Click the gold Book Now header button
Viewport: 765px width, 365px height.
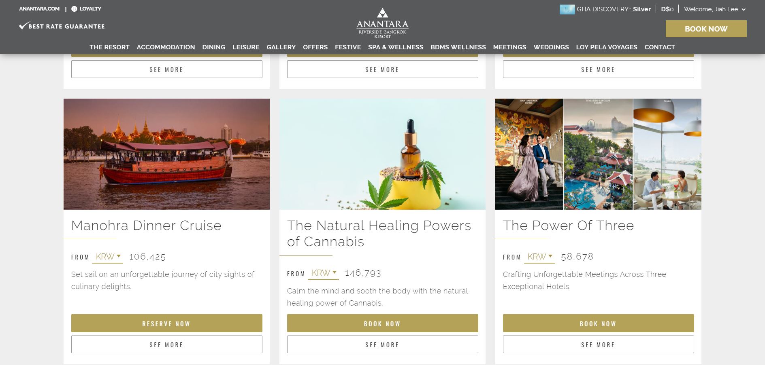(706, 29)
